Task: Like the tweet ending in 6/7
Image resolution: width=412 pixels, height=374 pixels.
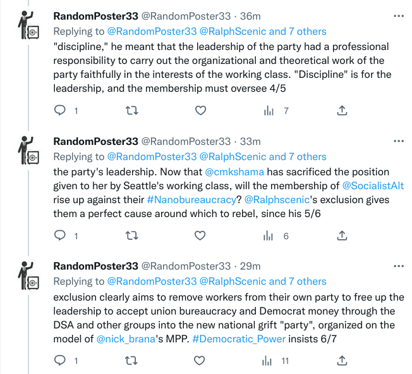Action: click(200, 361)
